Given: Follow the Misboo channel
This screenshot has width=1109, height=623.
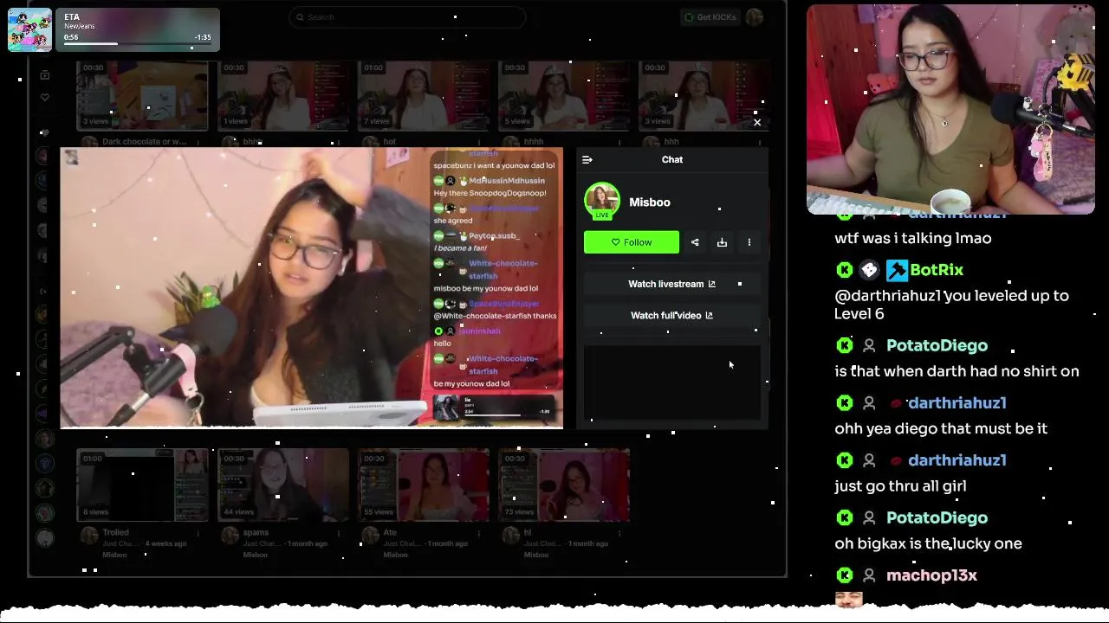Looking at the screenshot, I should (632, 242).
